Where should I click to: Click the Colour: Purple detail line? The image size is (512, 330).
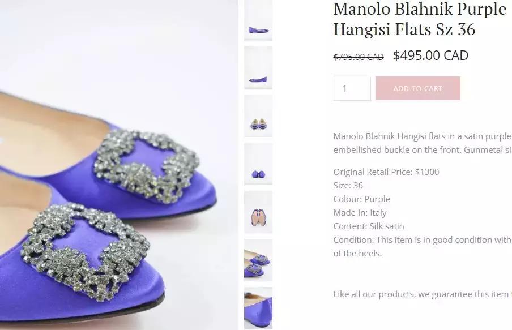point(361,199)
